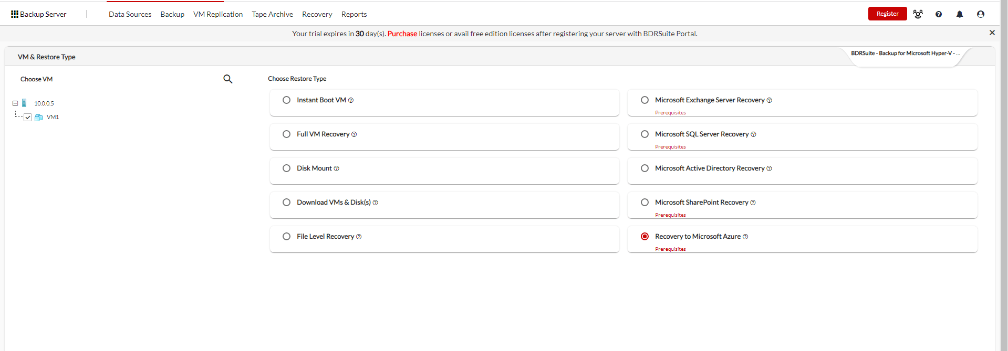Viewport: 1008px width, 351px height.
Task: Show help info for Full VM Recovery
Action: tap(354, 134)
